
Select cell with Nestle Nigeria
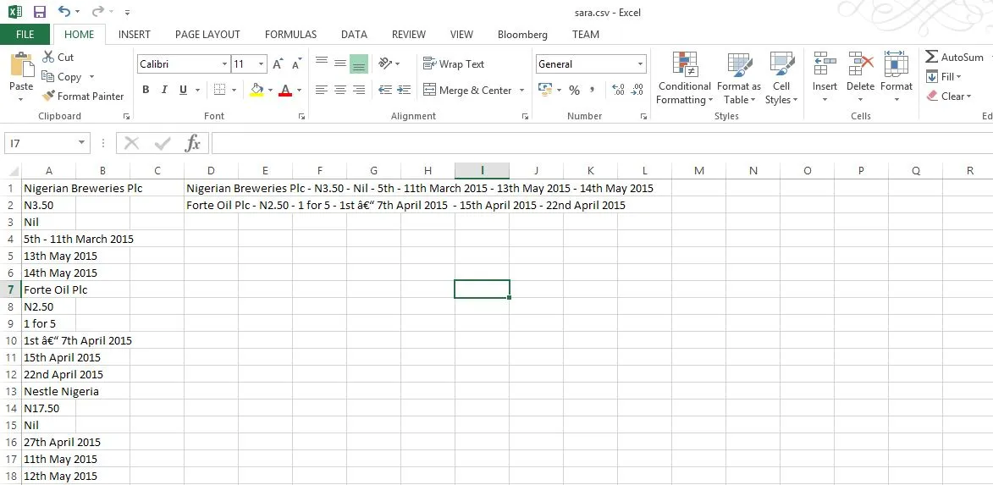(x=49, y=391)
